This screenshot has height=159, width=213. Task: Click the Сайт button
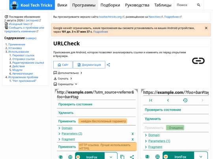pyautogui.click(x=63, y=65)
